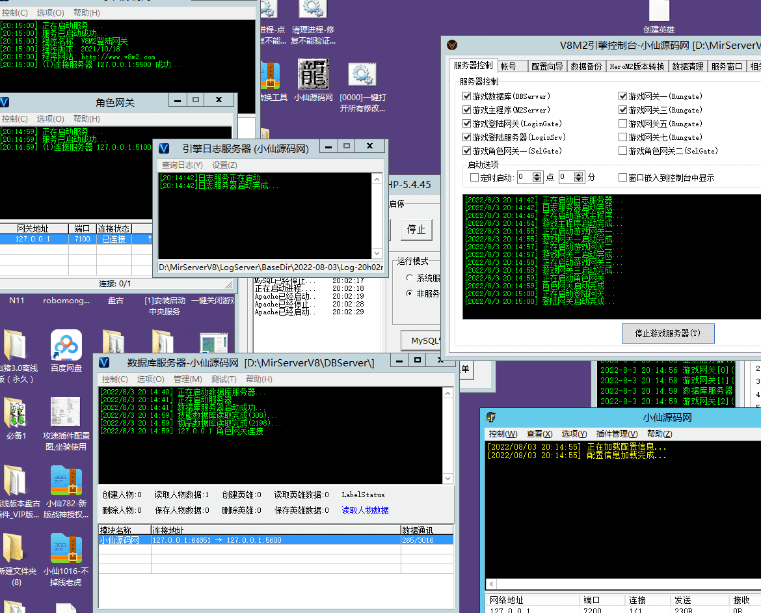Uncheck 游戏主程序(M2Server) checkbox
761x613 pixels.
[x=467, y=110]
